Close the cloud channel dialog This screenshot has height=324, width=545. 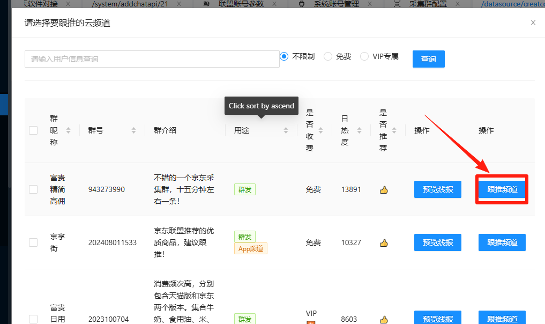533,23
